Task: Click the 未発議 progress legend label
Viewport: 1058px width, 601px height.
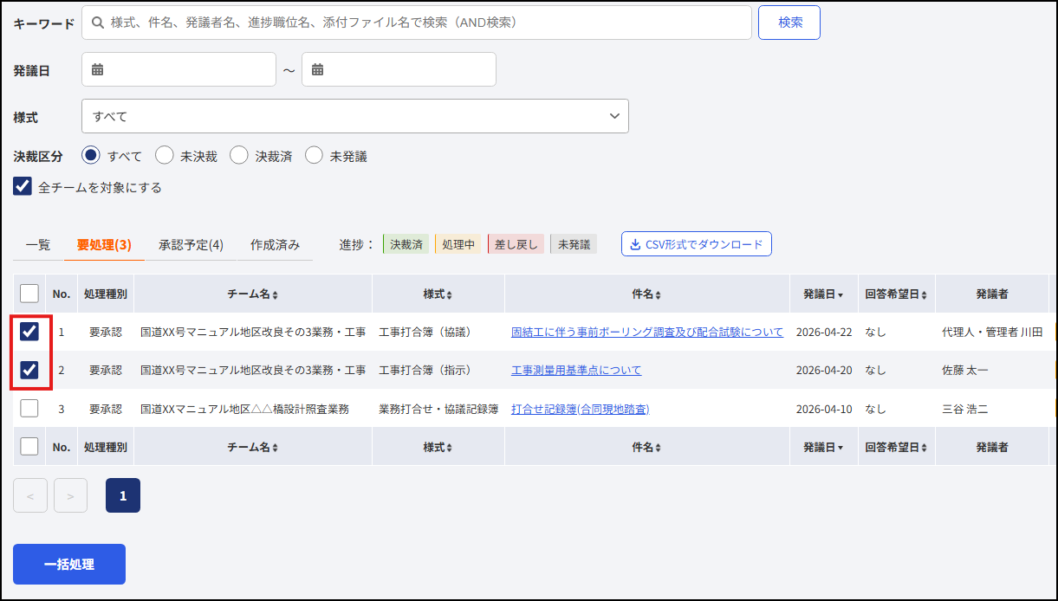Action: (x=574, y=244)
